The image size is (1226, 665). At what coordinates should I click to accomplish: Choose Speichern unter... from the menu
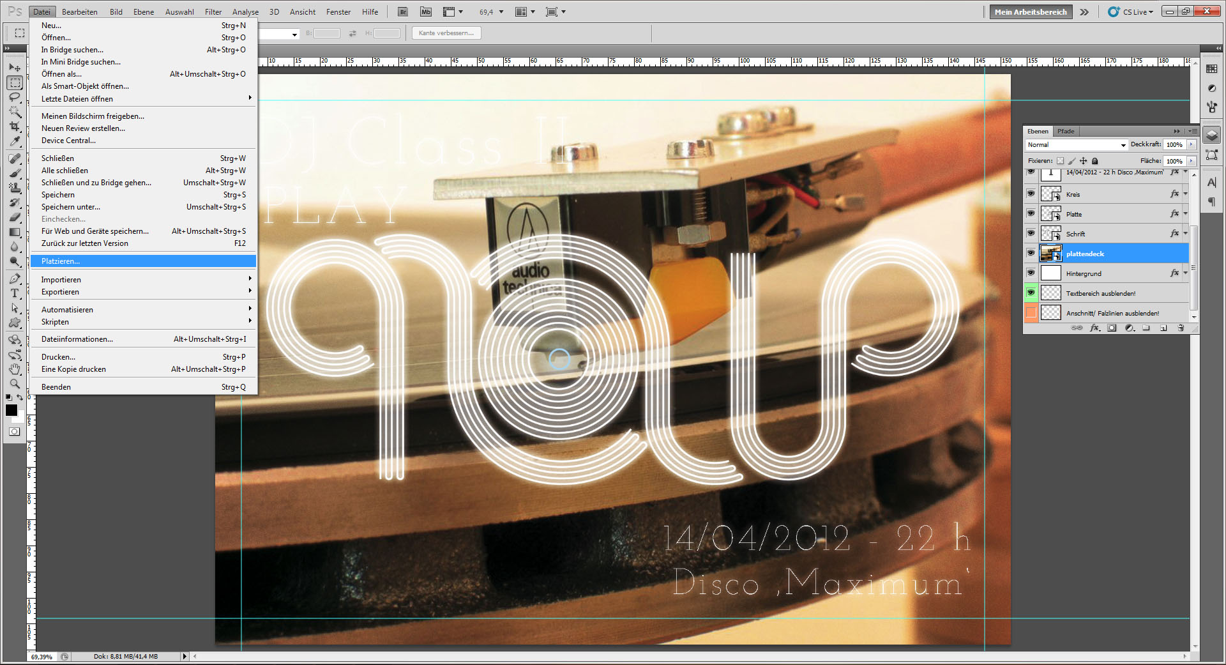click(71, 207)
